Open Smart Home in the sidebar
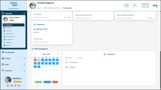 (14, 39)
